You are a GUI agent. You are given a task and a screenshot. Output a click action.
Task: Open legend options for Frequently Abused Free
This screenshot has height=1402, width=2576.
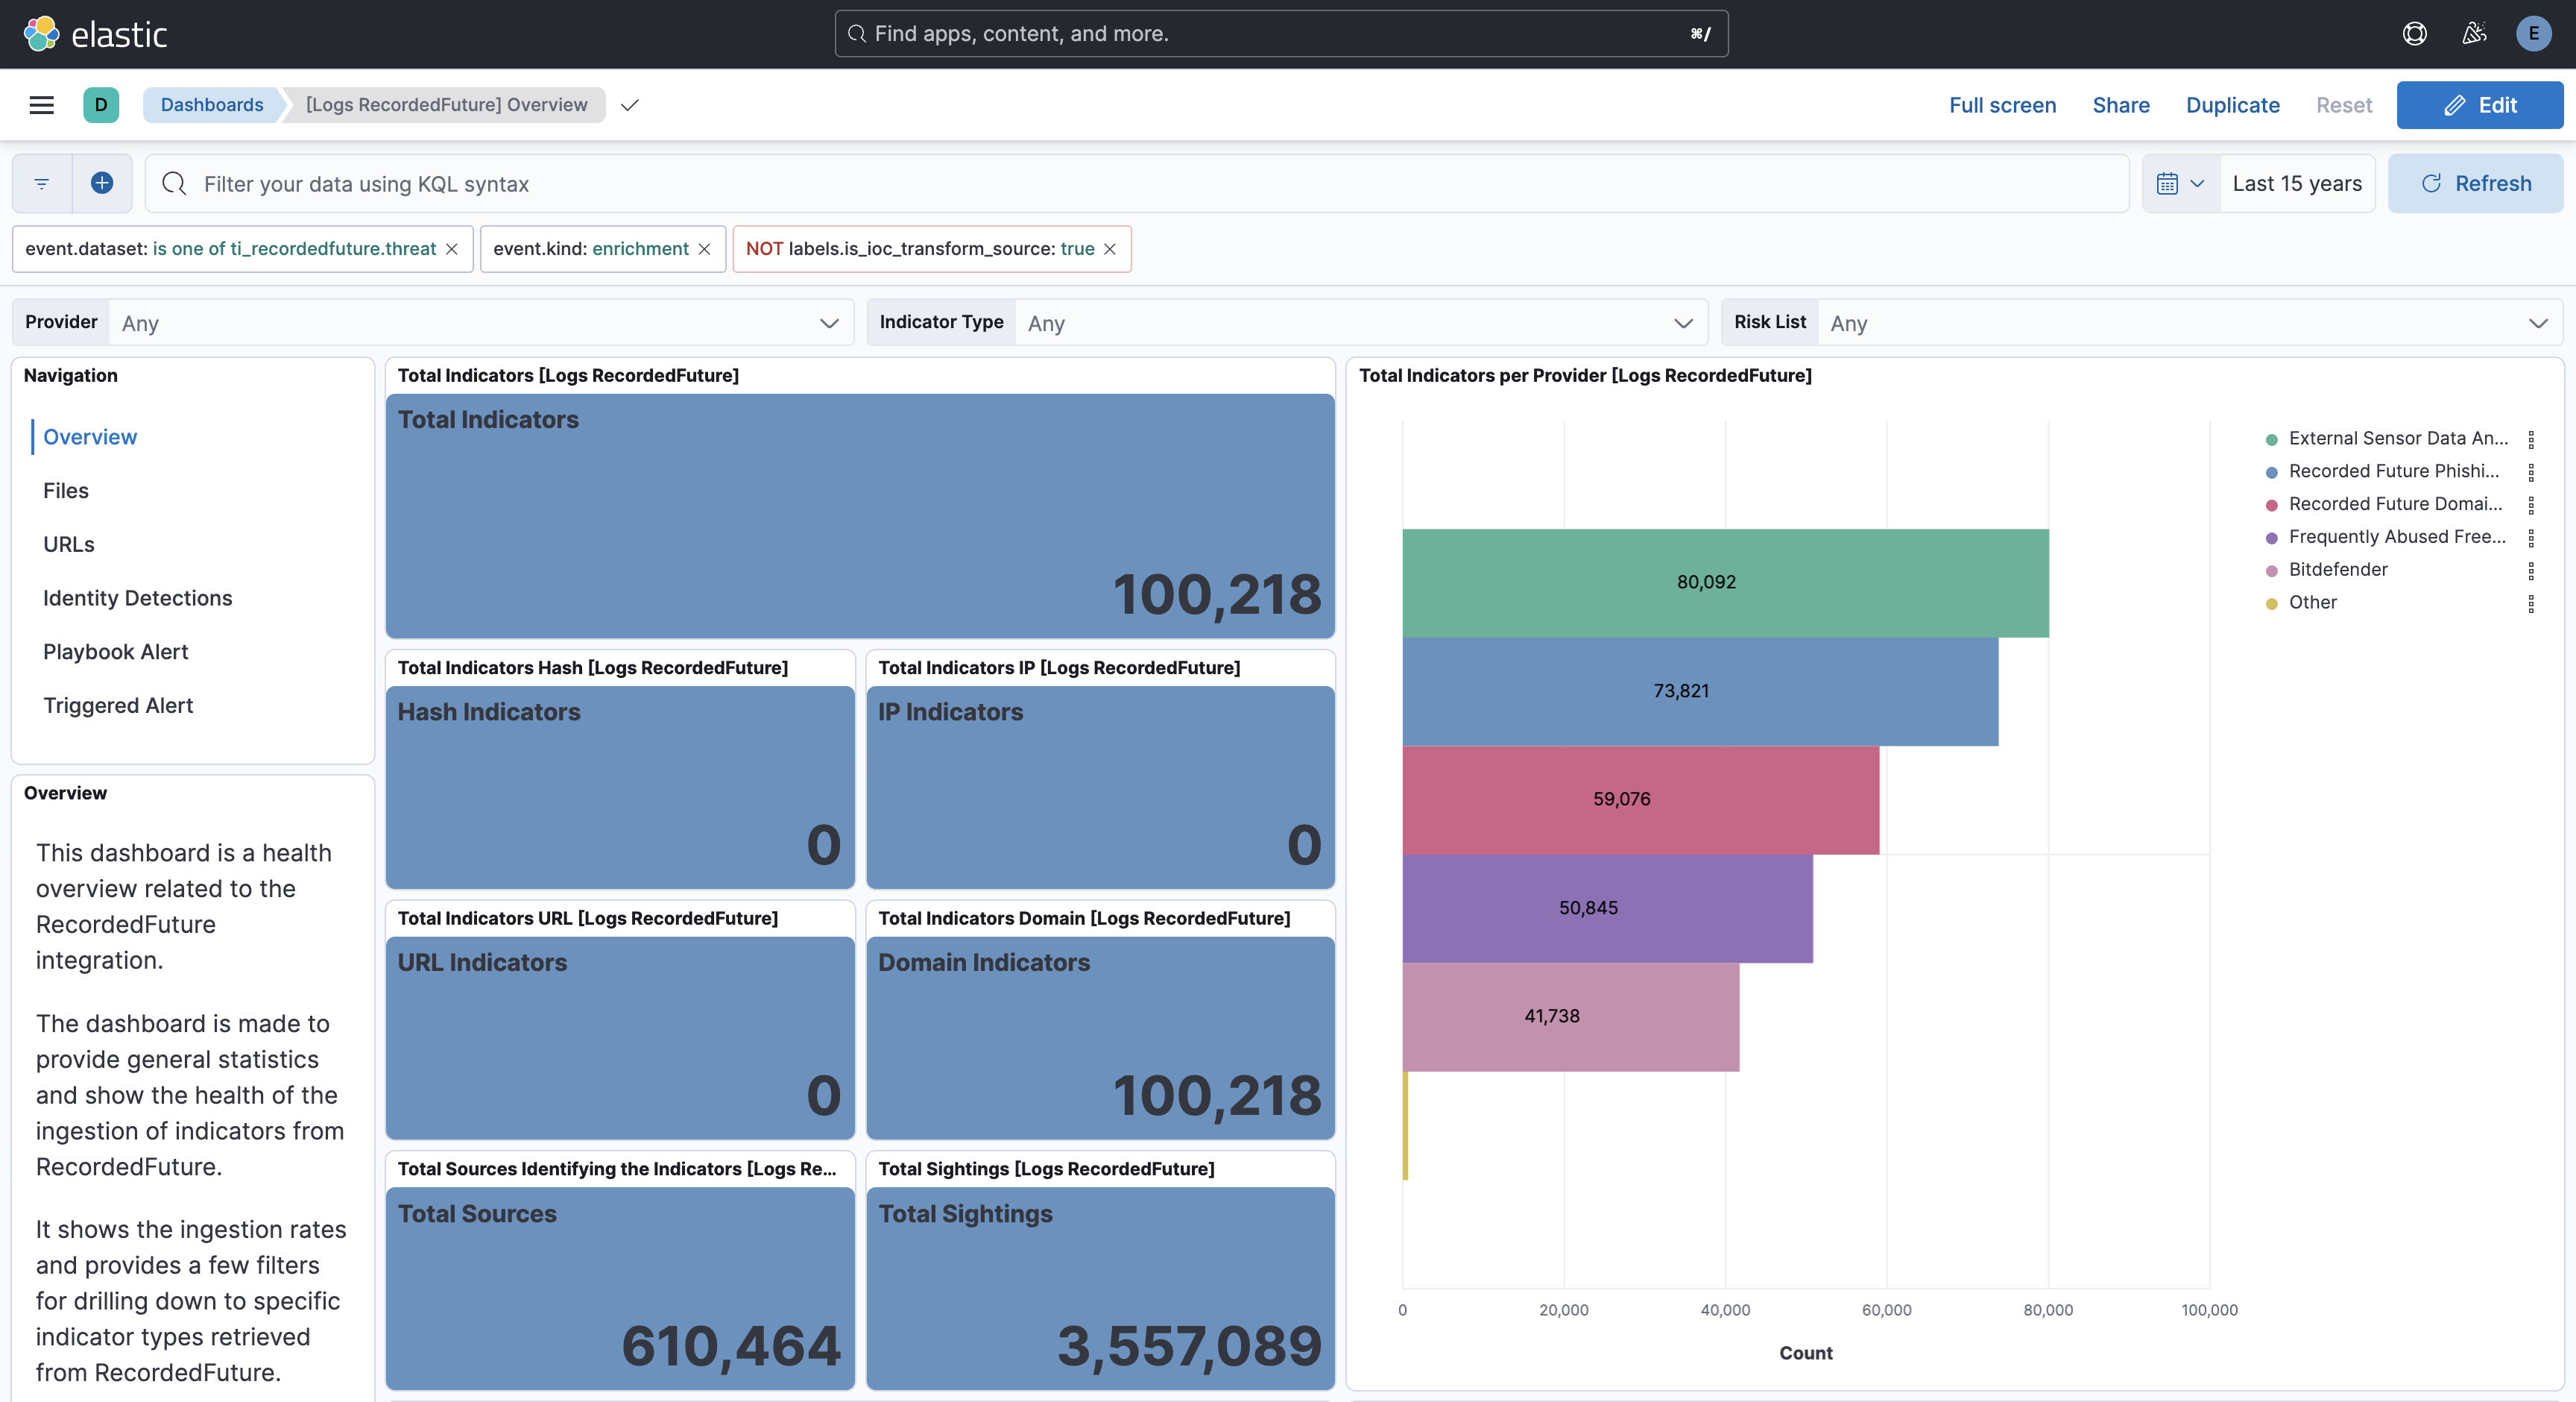point(2531,538)
